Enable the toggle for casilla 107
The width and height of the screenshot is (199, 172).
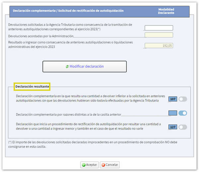pos(183,99)
